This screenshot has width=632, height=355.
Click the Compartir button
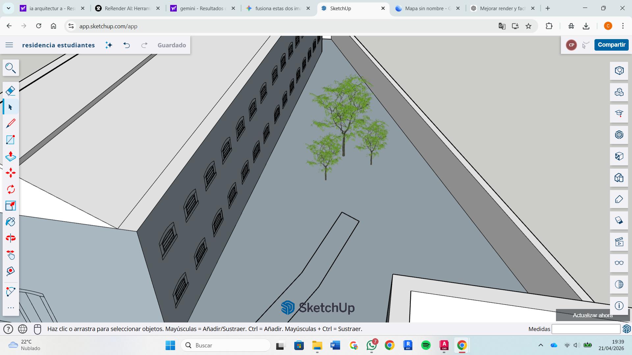611,45
